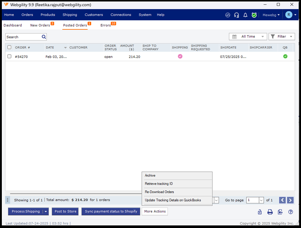This screenshot has width=301, height=228.
Task: Click the search magnifier icon
Action: pos(44,37)
